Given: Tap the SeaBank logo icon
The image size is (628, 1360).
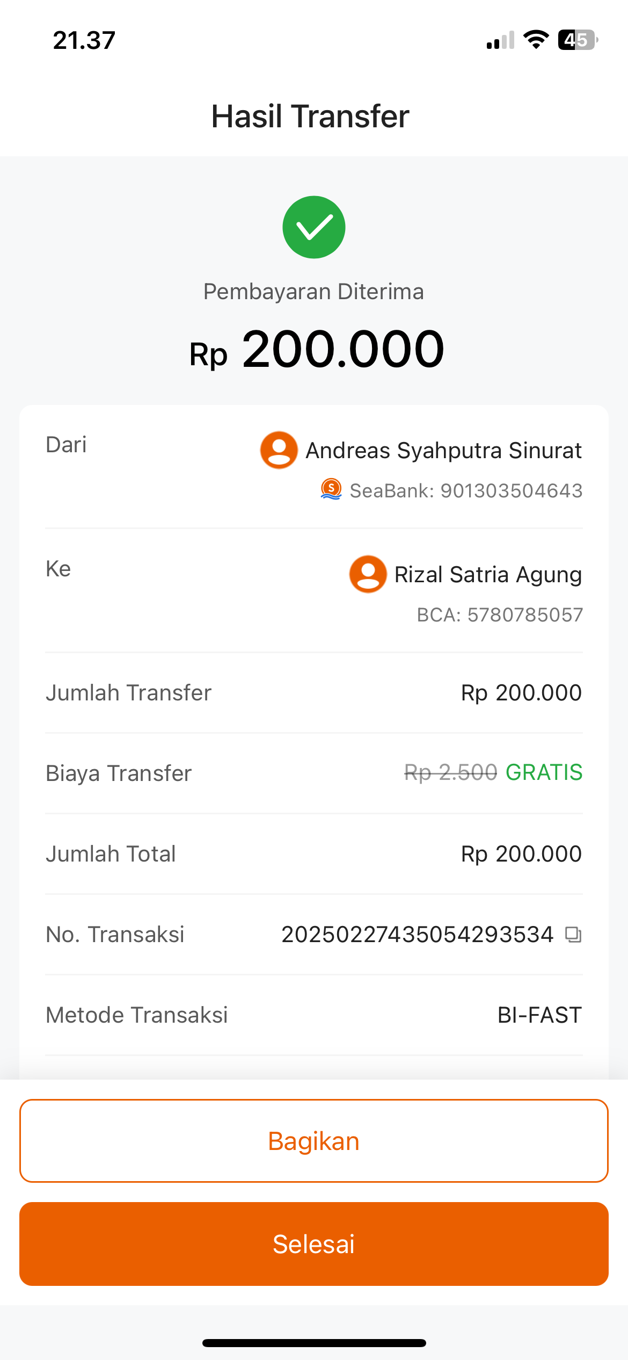Looking at the screenshot, I should (331, 489).
